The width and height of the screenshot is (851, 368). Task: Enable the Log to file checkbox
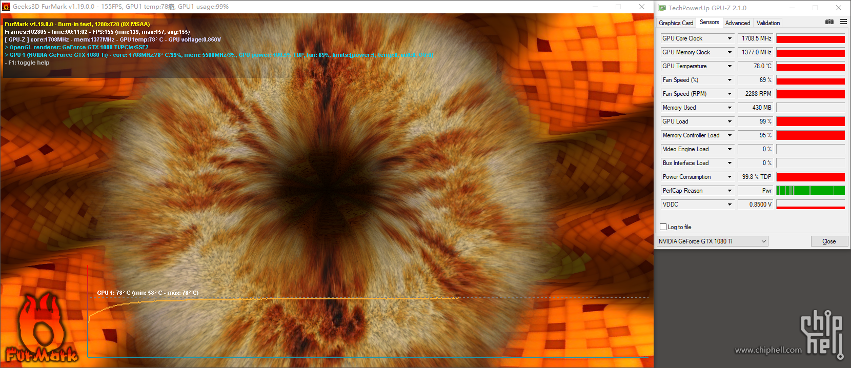(x=663, y=227)
